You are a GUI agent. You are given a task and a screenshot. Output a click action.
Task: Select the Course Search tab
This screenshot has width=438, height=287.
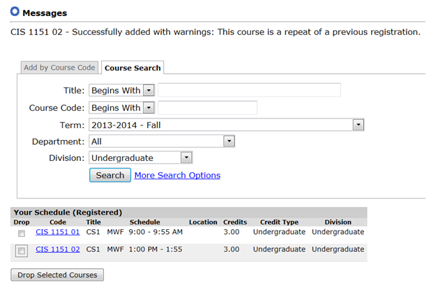[x=133, y=68]
